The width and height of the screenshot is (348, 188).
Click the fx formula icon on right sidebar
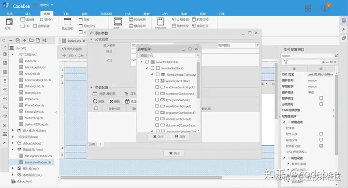[344, 29]
